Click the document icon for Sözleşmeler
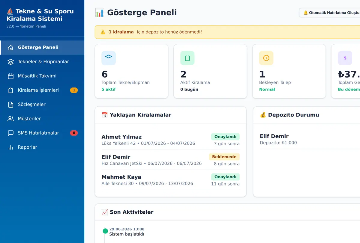The width and height of the screenshot is (360, 243). (x=11, y=105)
